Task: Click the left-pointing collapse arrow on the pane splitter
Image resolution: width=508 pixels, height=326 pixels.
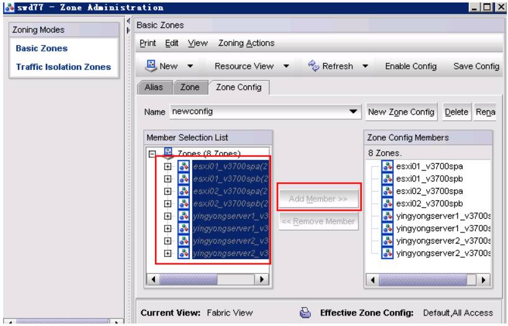Action: [128, 21]
